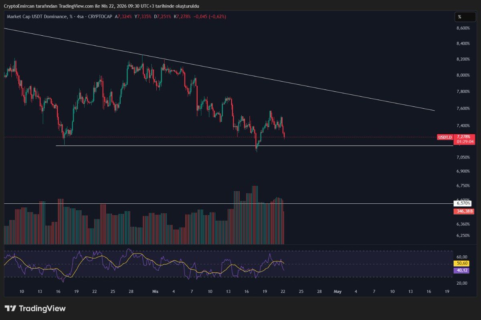Select the low value D7,251%
The width and height of the screenshot is (481, 320).
tap(162, 17)
